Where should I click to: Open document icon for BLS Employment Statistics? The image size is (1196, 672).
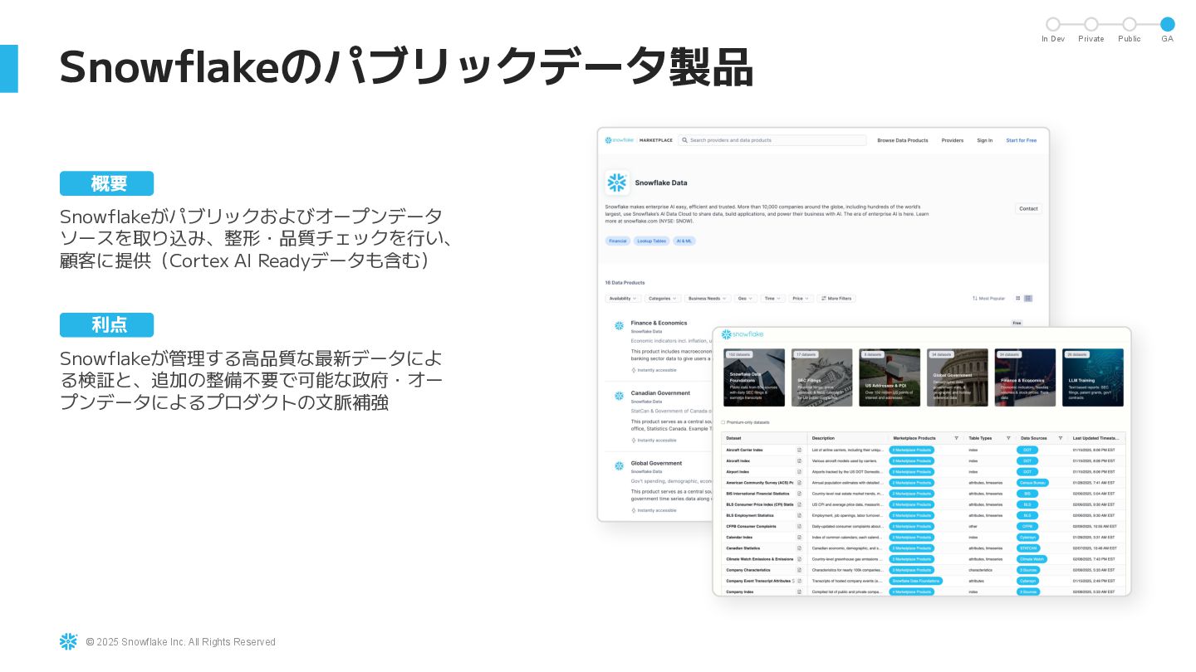tap(800, 515)
